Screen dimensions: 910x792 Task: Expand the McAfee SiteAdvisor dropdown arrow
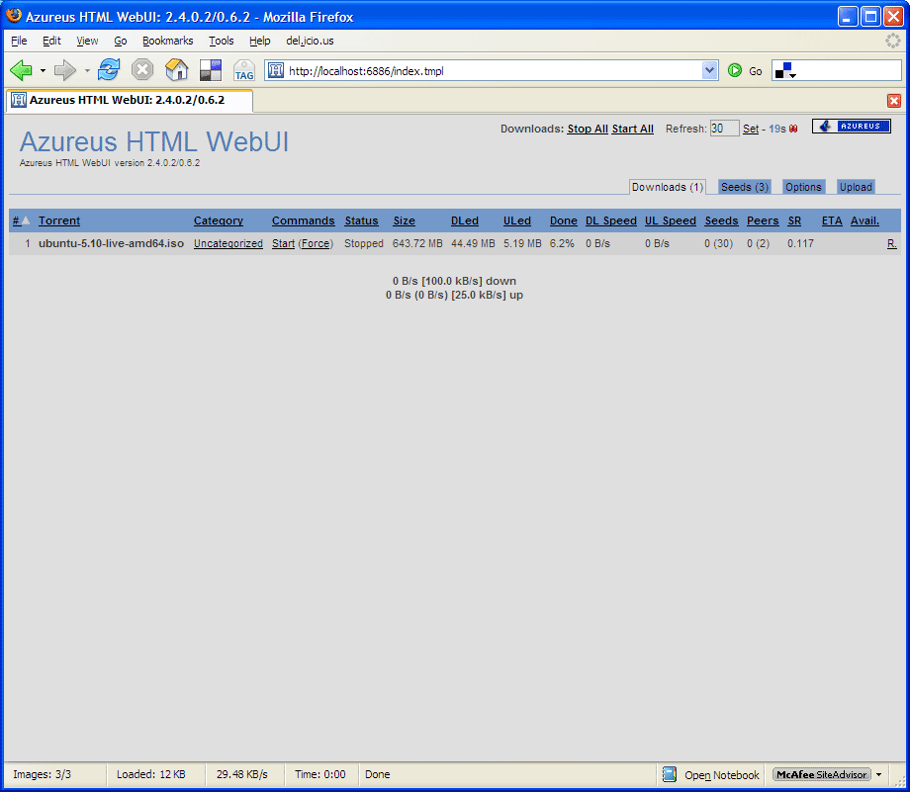click(x=878, y=774)
